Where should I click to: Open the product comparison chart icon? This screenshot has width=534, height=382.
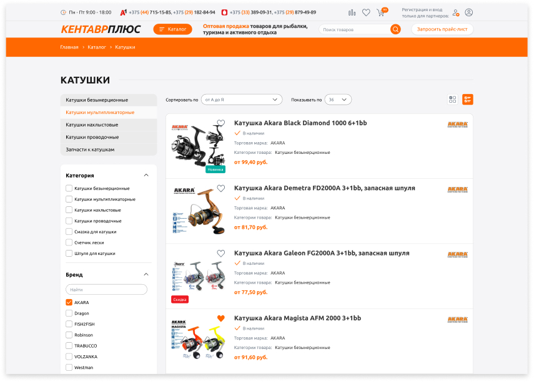point(352,12)
